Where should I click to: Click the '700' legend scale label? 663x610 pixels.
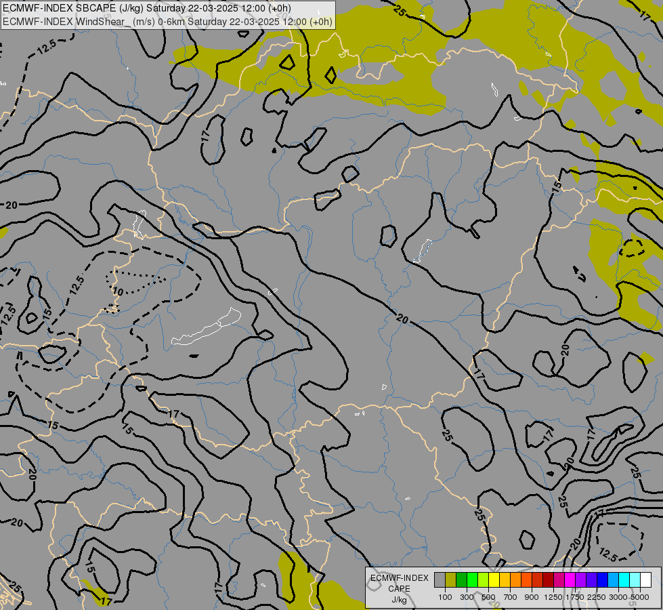[x=511, y=597]
